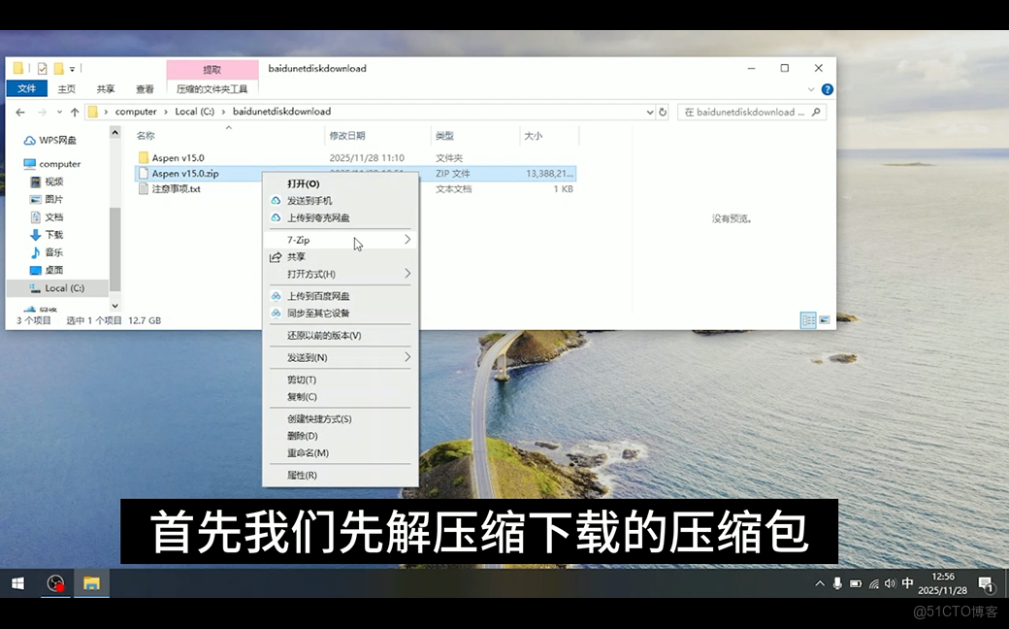Switch to the 查看 (View) ribbon tab
This screenshot has width=1009, height=629.
[x=145, y=88]
